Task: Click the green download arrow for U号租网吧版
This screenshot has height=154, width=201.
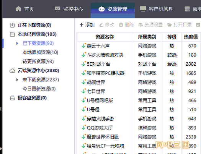Action: point(83,100)
